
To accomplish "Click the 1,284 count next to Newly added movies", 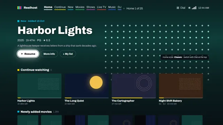I will click(56, 112).
